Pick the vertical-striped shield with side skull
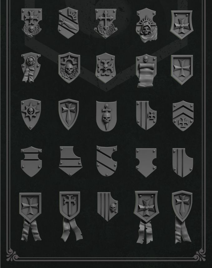 click(108, 207)
